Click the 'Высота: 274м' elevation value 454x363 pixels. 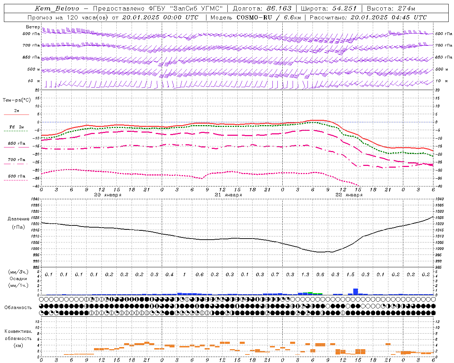pos(391,9)
